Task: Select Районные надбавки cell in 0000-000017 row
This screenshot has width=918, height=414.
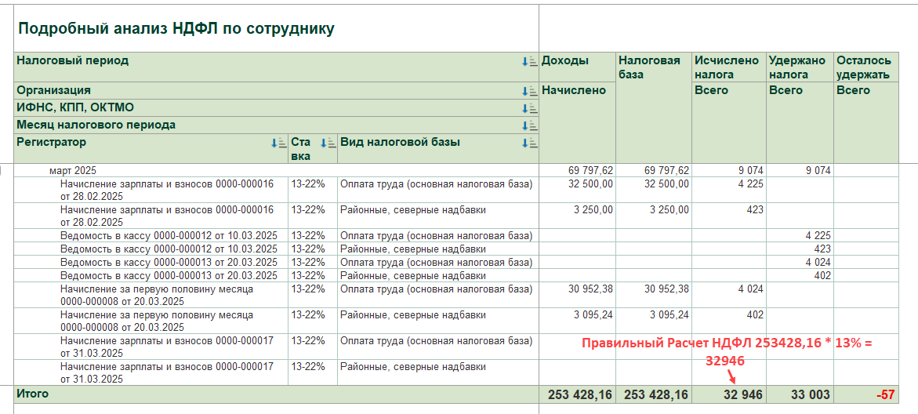Action: [413, 367]
